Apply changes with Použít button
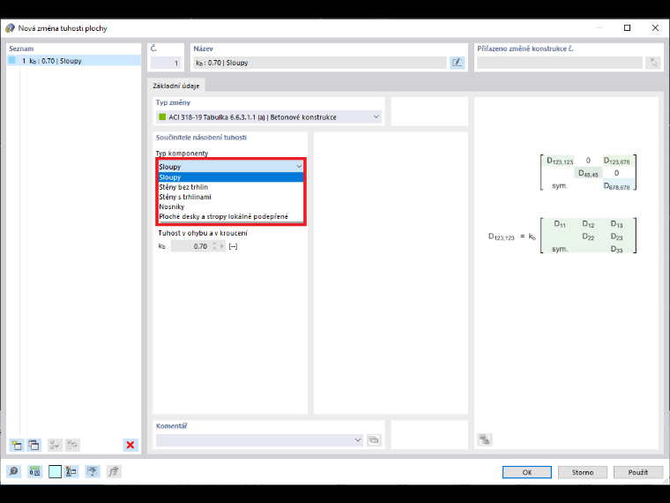Image resolution: width=670 pixels, height=503 pixels. [638, 472]
